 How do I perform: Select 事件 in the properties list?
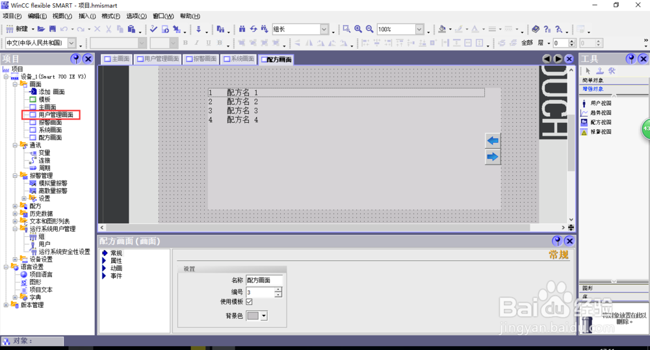click(x=116, y=275)
